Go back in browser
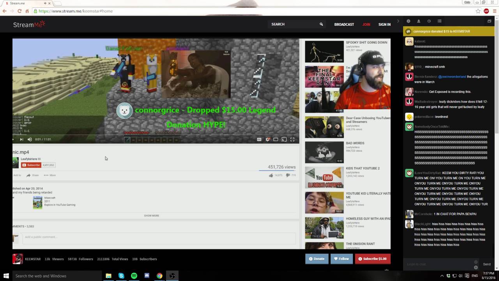Image resolution: width=499 pixels, height=281 pixels. (x=5, y=11)
